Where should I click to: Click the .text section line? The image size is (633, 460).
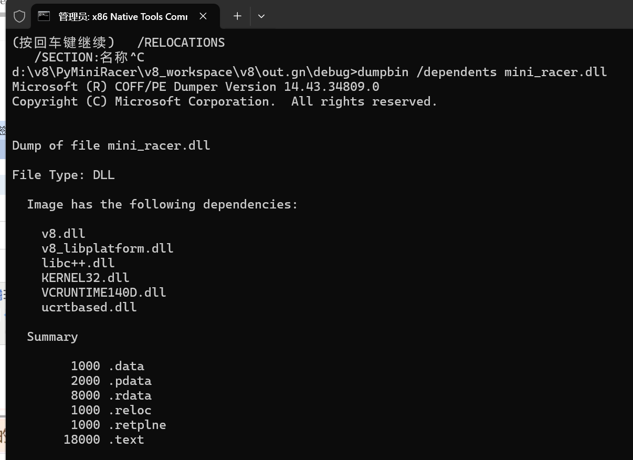104,440
